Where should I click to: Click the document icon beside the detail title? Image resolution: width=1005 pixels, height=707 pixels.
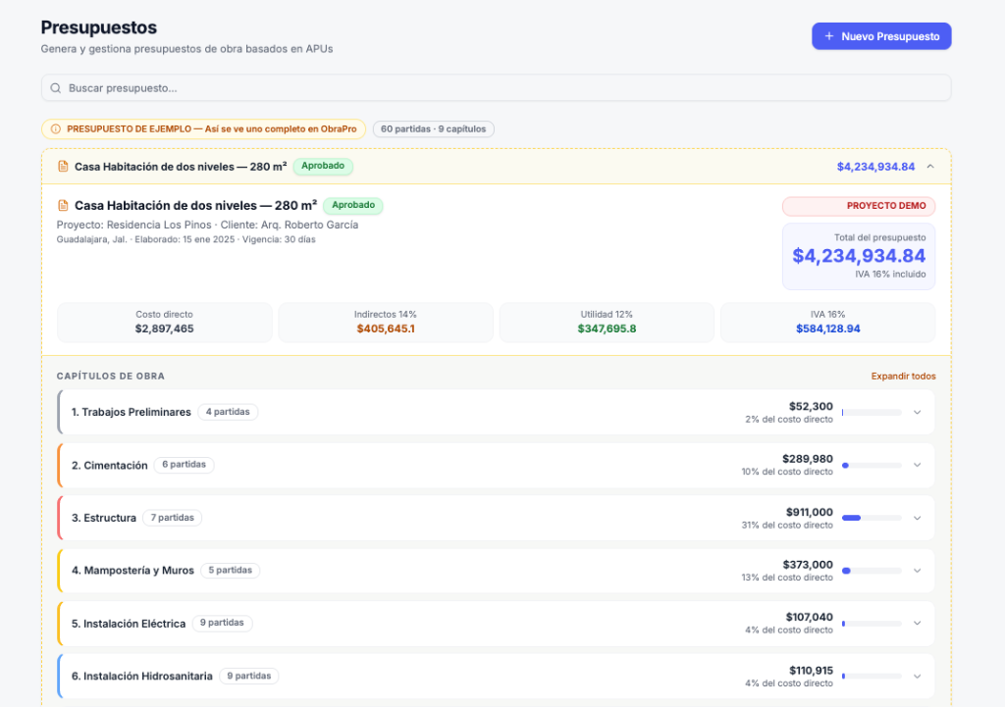click(x=63, y=206)
